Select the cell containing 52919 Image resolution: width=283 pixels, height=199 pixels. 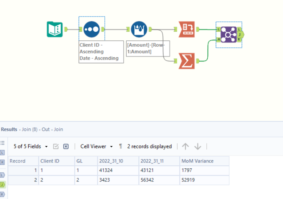pyautogui.click(x=204, y=180)
